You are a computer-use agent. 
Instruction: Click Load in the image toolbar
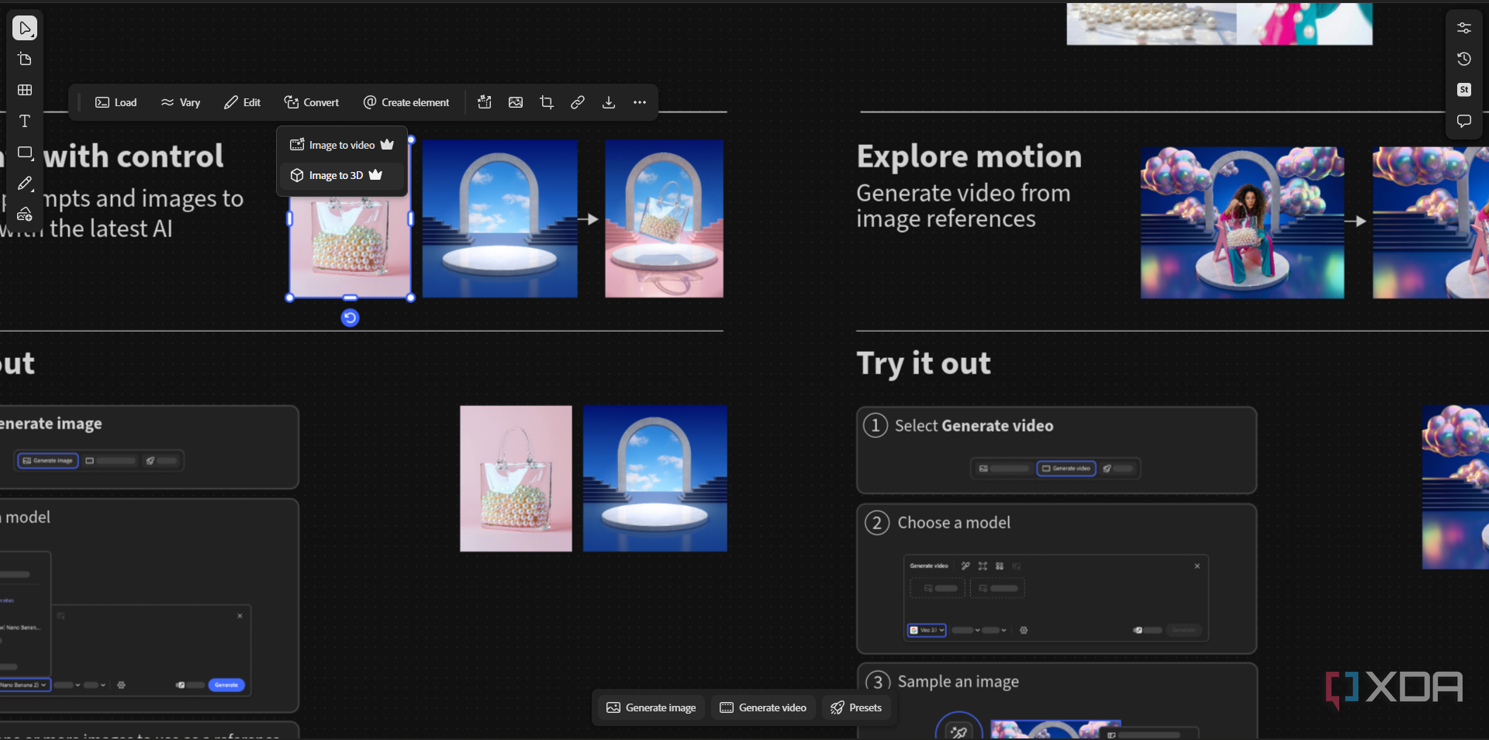(116, 102)
